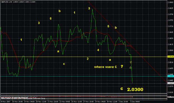Click the "23 Nov 04:00" time label

(x=65, y=102)
